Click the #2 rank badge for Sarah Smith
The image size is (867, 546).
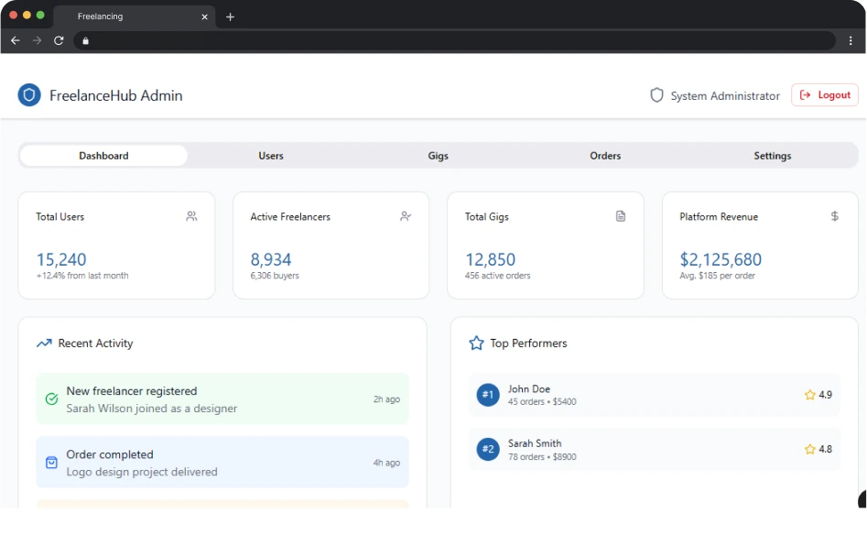pos(488,449)
